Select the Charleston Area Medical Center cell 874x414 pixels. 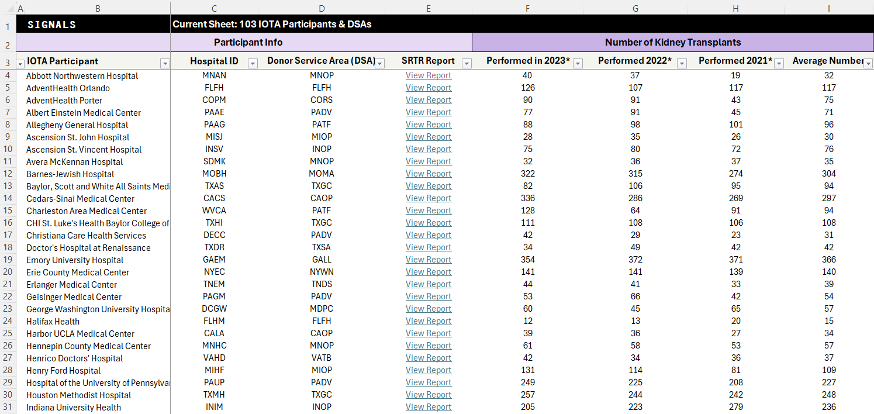click(x=98, y=211)
